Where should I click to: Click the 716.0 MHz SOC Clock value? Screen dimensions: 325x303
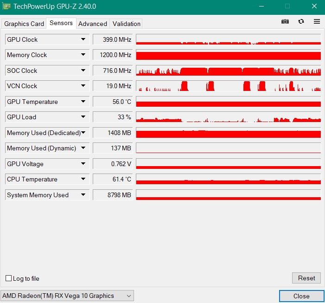click(x=113, y=71)
